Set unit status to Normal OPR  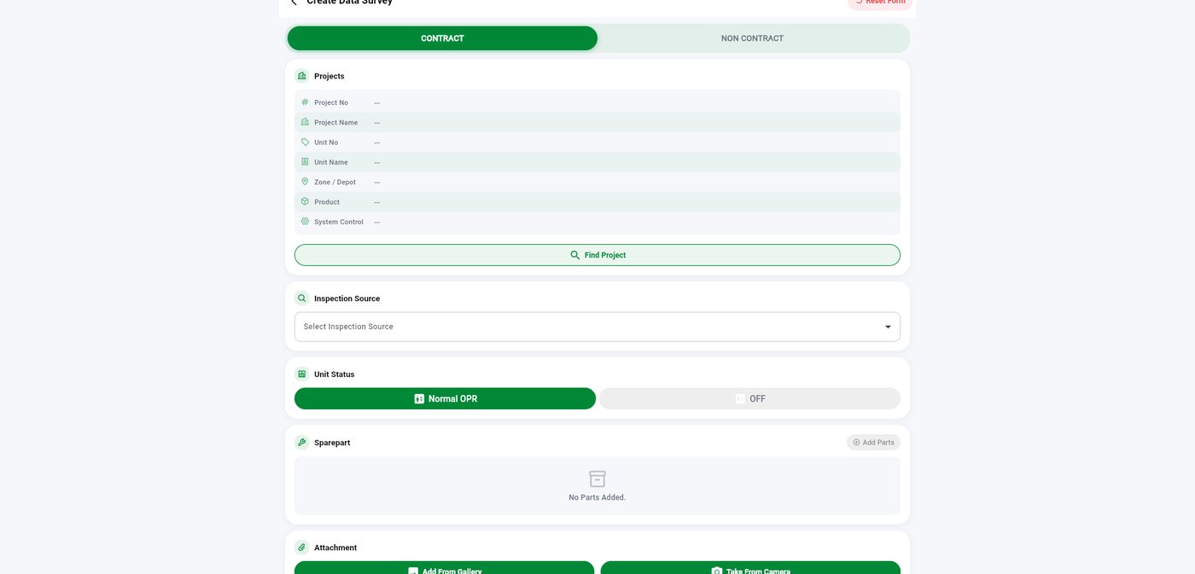(x=445, y=398)
